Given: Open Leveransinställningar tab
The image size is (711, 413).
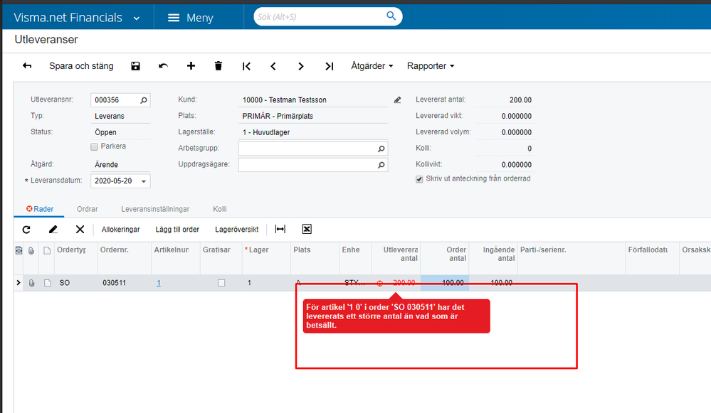Looking at the screenshot, I should 155,209.
